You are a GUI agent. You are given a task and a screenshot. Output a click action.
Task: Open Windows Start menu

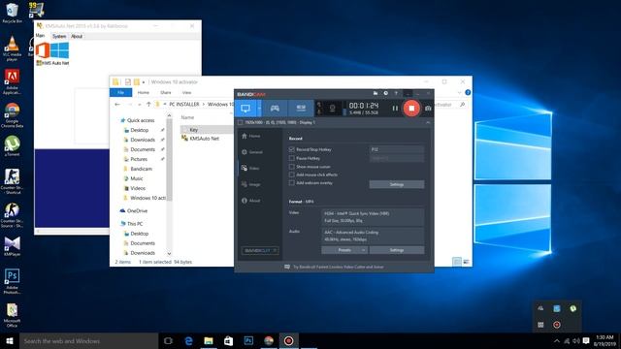coord(10,340)
